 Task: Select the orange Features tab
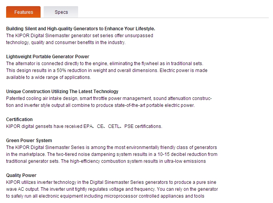tap(23, 12)
